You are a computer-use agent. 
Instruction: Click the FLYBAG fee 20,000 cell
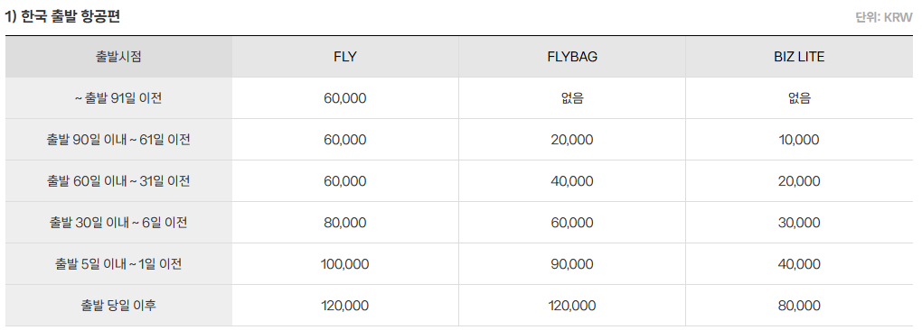pos(572,140)
